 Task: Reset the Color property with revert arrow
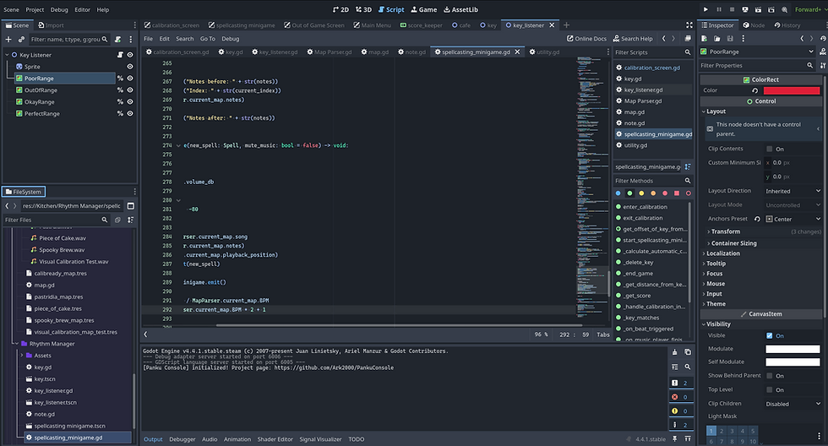coord(754,90)
